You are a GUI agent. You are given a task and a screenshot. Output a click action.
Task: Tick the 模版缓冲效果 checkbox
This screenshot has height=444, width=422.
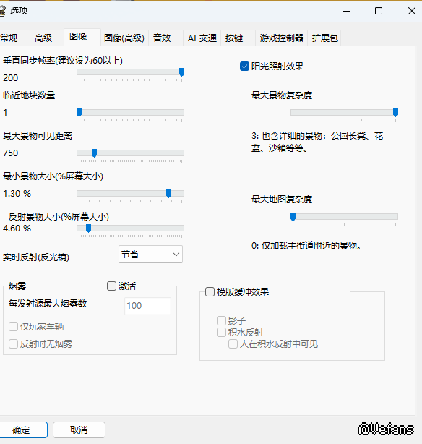point(210,292)
